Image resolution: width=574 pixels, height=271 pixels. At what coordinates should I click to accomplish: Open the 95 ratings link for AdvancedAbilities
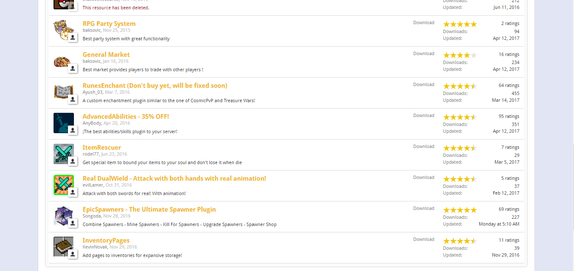pos(509,117)
